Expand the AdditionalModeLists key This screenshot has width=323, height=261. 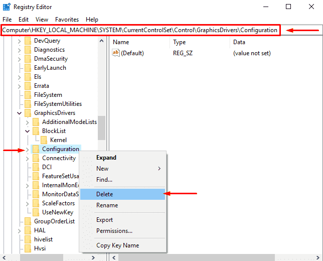pos(28,122)
